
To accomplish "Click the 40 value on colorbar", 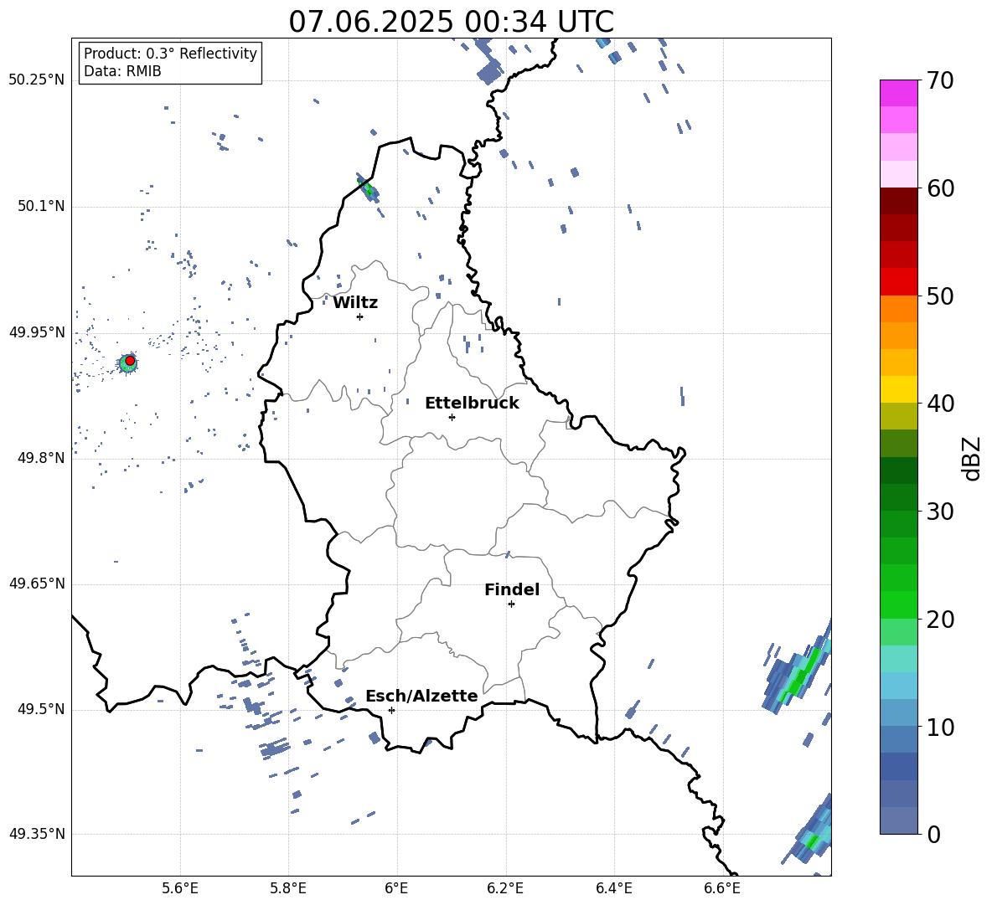I will [x=940, y=404].
